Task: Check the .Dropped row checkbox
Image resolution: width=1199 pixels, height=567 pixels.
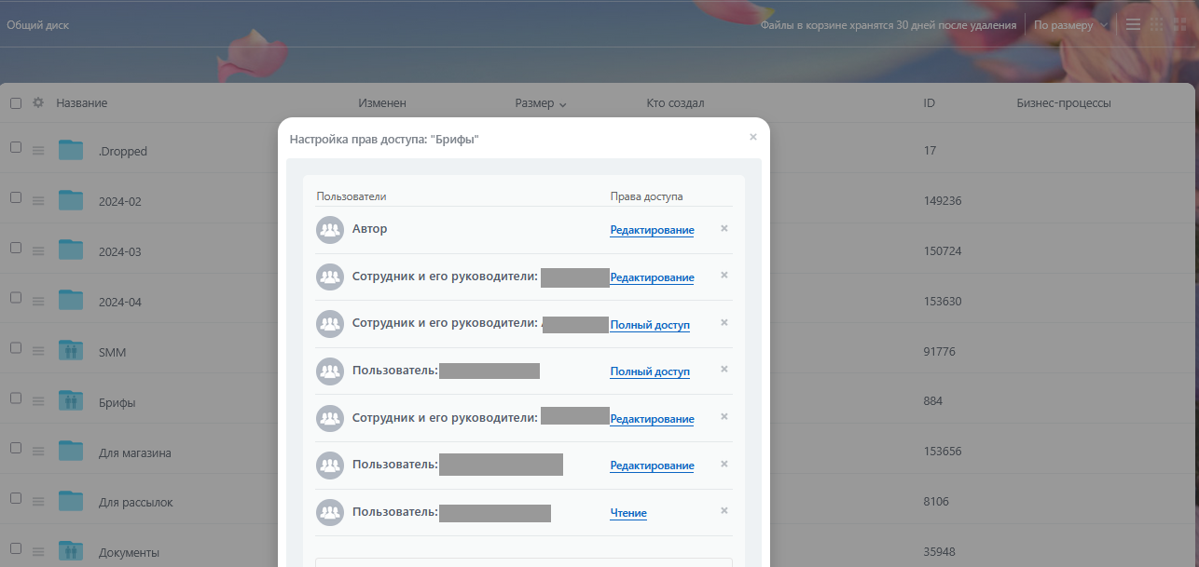Action: [16, 147]
